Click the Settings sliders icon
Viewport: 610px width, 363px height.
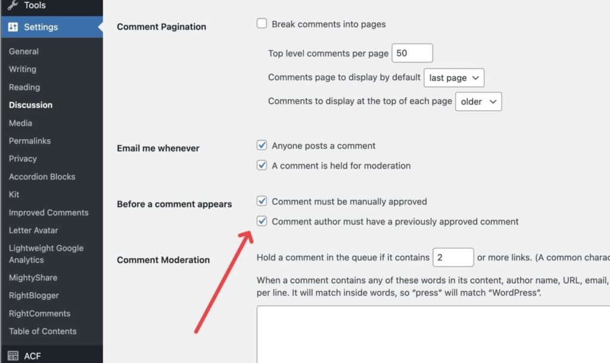pyautogui.click(x=13, y=27)
